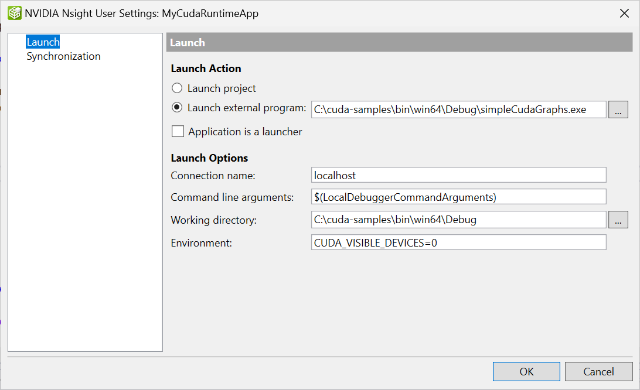
Task: Click the highlighted Launch entry in the sidebar
Action: click(42, 42)
